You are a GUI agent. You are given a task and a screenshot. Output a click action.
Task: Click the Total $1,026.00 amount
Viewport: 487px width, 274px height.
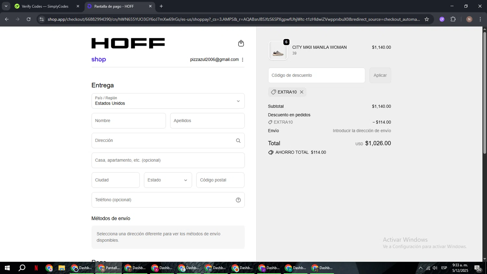click(x=378, y=143)
